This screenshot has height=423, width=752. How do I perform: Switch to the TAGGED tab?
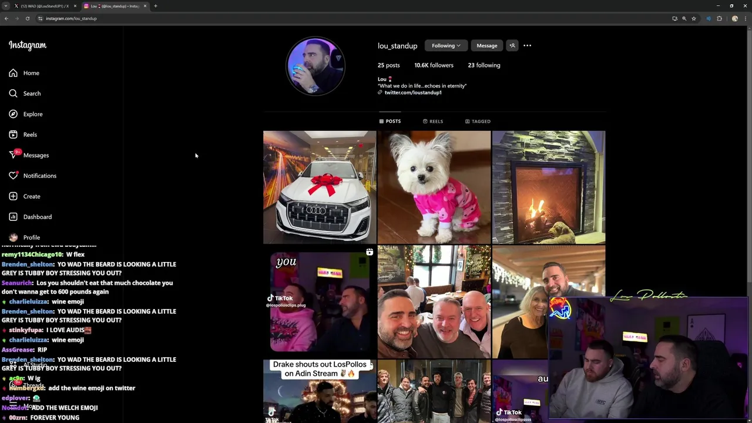pyautogui.click(x=478, y=121)
